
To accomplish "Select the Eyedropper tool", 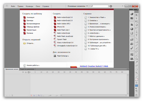I will [x=136, y=62].
